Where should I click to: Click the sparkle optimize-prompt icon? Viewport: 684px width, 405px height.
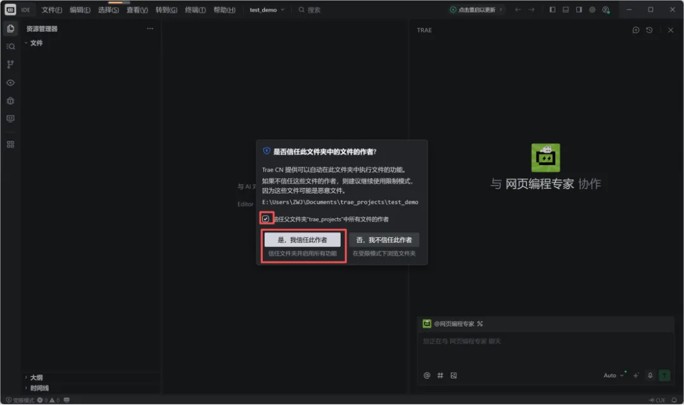click(x=636, y=375)
